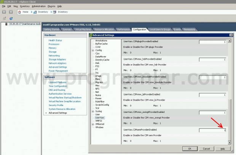Screen dimensions: 236x155
Task: Click the CIMqlogicProviderEnabled value field
Action: coord(212,42)
